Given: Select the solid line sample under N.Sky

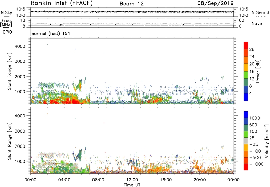Looking at the screenshot, I should (x=6, y=16).
